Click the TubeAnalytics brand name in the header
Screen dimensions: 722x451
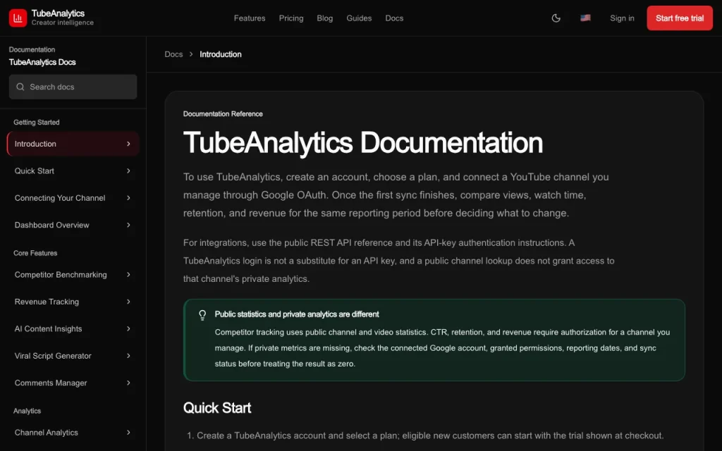(58, 13)
